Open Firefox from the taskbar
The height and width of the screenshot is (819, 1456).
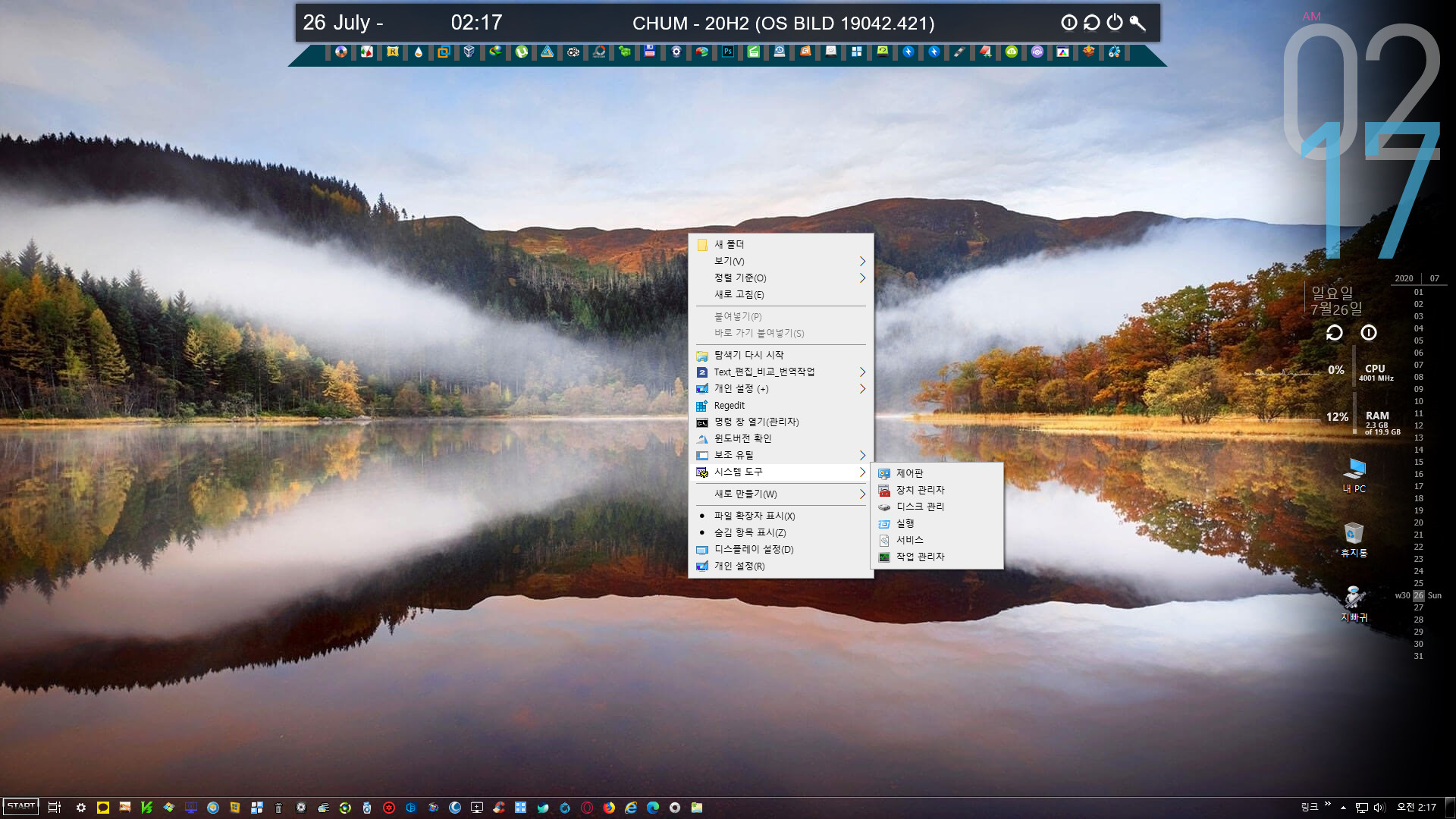(x=609, y=808)
